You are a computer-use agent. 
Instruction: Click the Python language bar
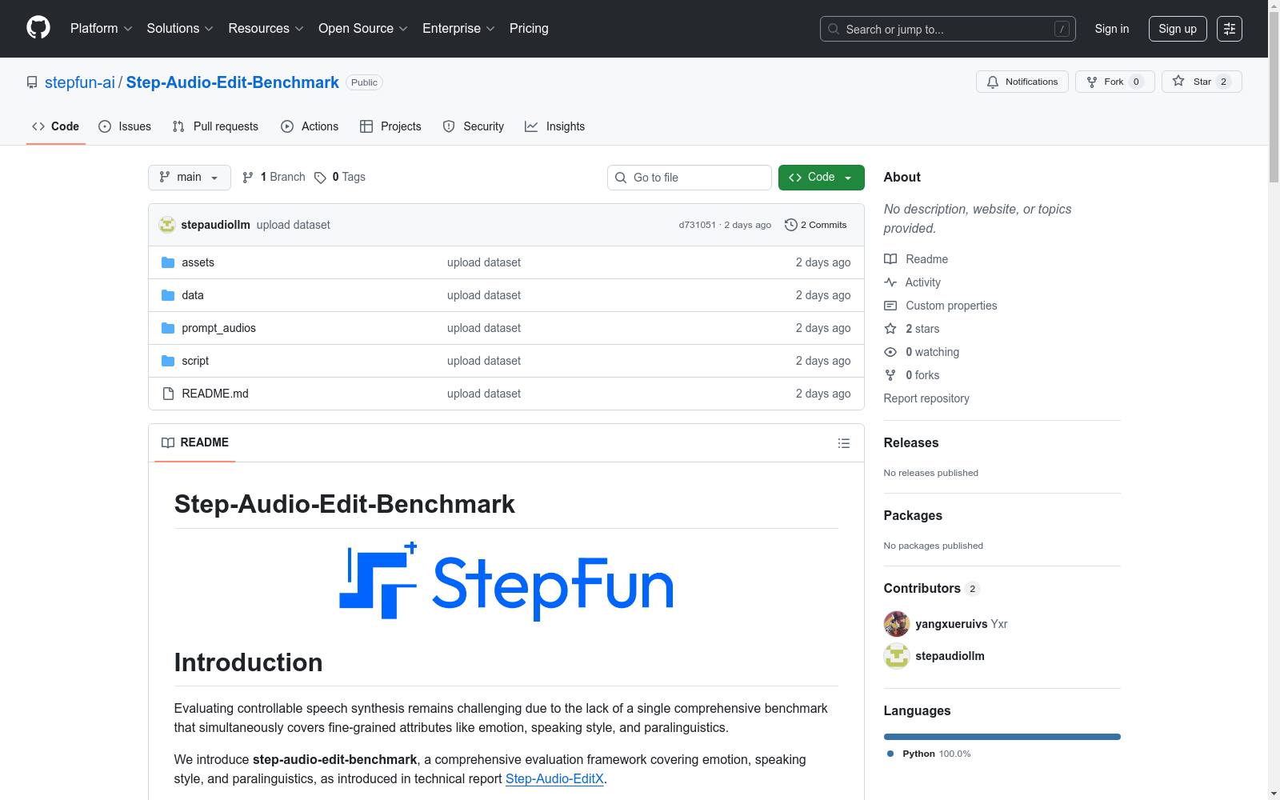1002,737
